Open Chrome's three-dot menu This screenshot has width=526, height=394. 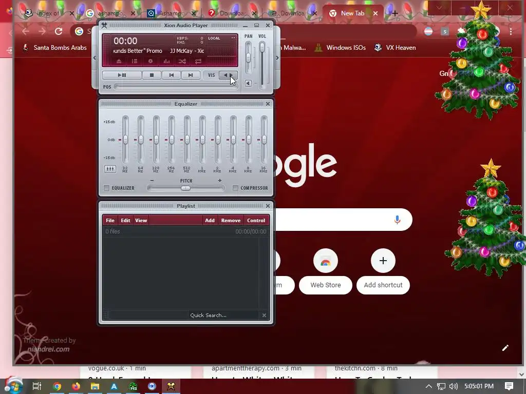pos(511,31)
